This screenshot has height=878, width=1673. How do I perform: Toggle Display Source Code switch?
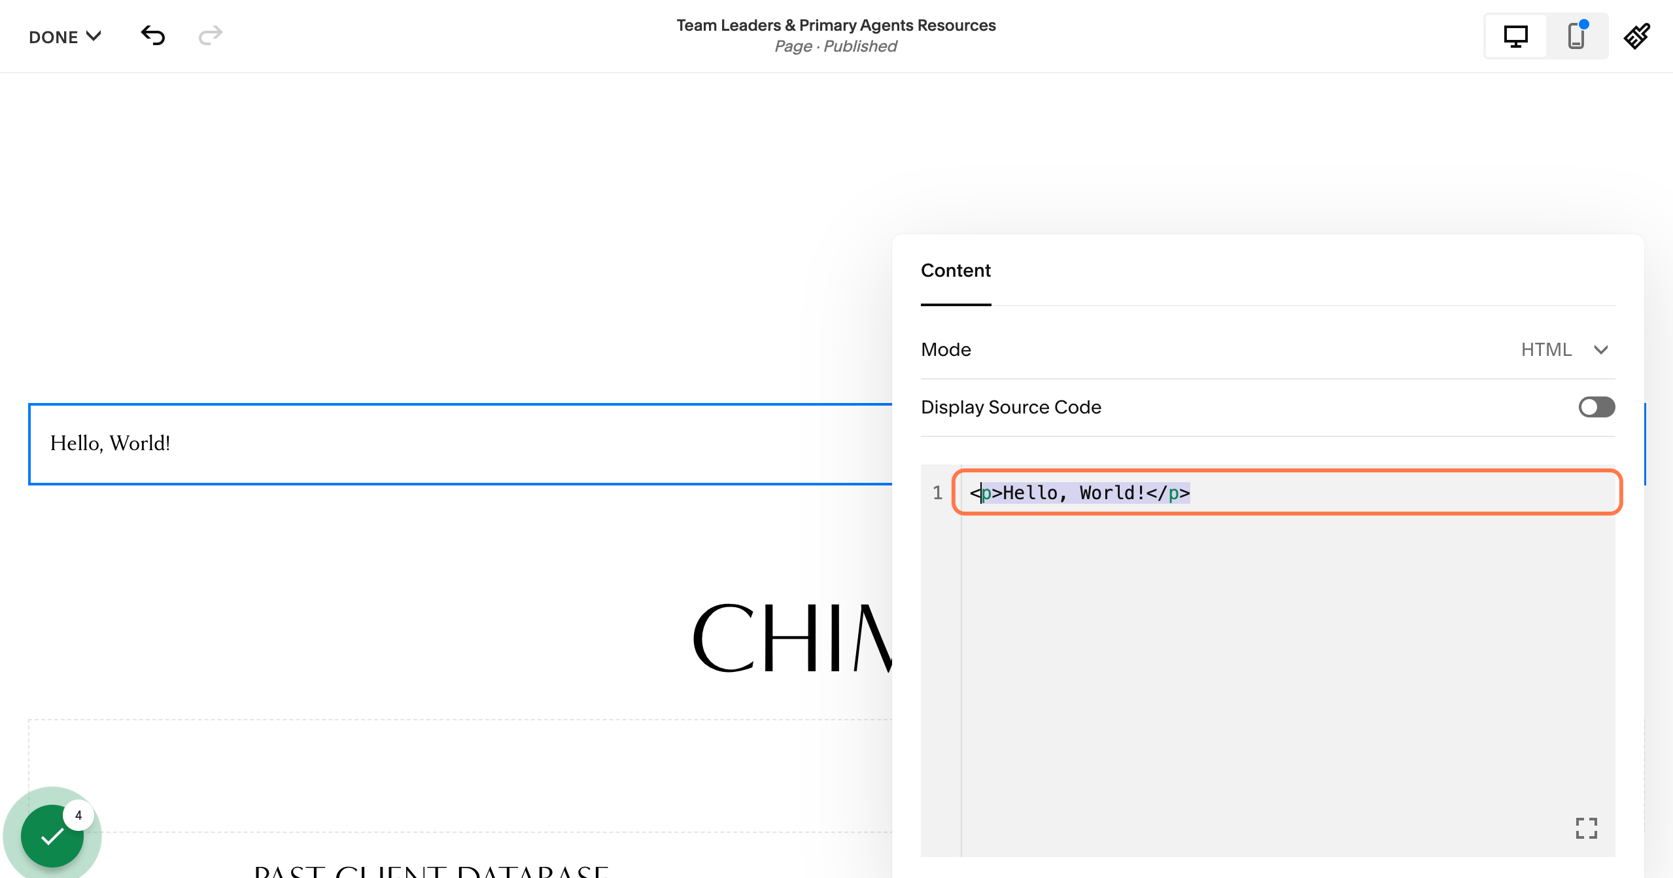click(x=1596, y=407)
